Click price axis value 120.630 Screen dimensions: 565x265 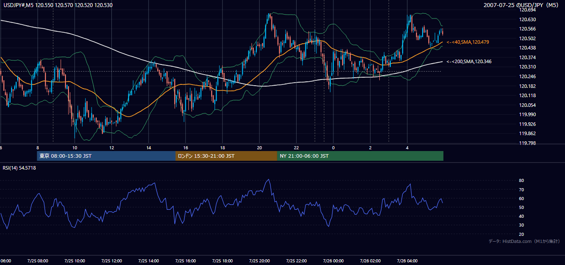click(x=527, y=19)
